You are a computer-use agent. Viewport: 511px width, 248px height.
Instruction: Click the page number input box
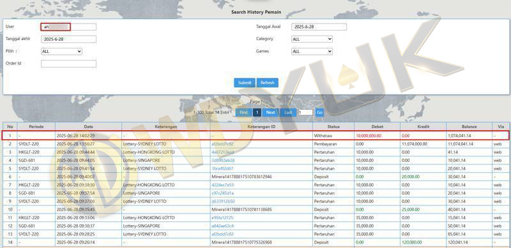click(x=305, y=112)
